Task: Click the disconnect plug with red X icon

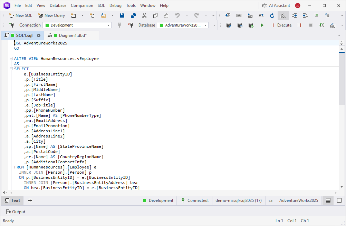Action: [131, 25]
